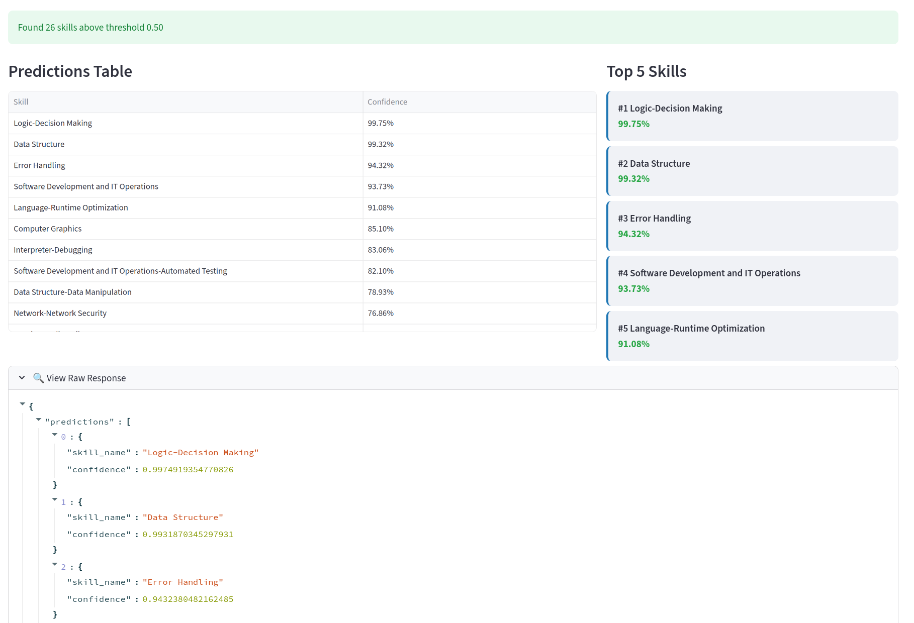Collapse the root JSON object triangle
This screenshot has width=914, height=623.
point(23,404)
